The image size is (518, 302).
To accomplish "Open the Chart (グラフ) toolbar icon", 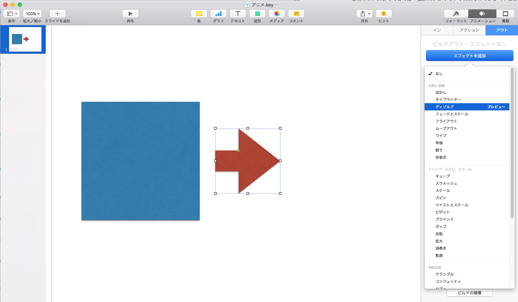I will (x=218, y=14).
